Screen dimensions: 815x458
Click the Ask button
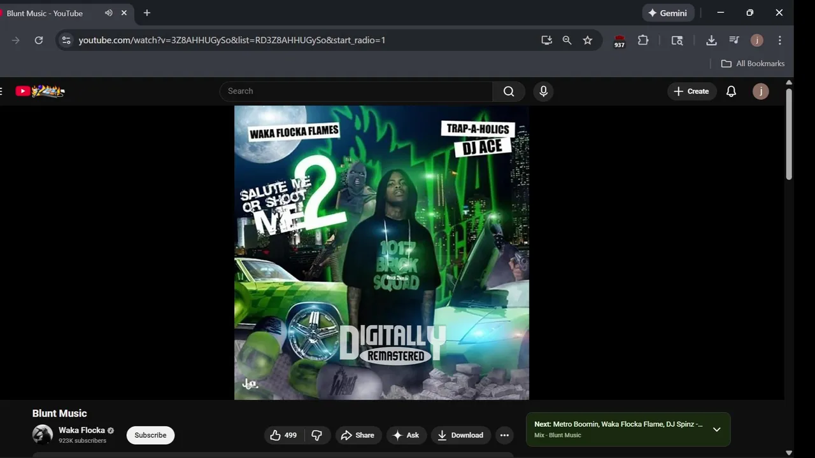pos(406,435)
